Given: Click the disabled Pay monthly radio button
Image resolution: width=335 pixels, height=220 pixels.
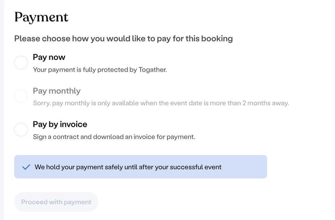Looking at the screenshot, I should coord(21,96).
